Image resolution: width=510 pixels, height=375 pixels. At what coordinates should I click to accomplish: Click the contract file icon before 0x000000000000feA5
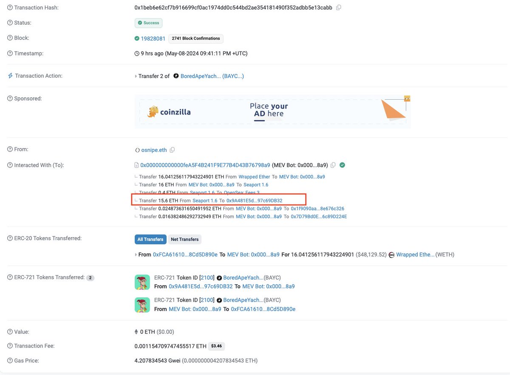tap(137, 165)
